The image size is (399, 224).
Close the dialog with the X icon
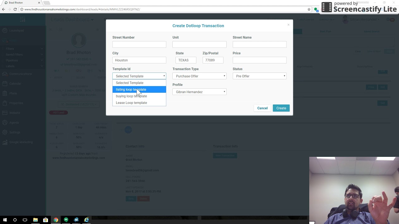point(288,25)
